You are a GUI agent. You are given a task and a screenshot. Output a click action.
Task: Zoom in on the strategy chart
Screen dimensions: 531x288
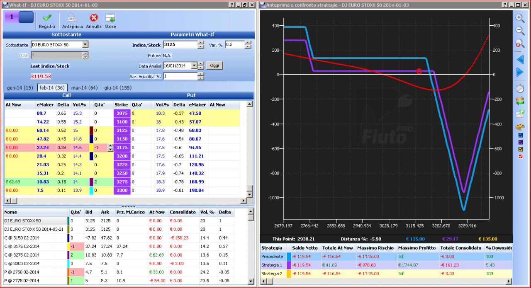(x=520, y=18)
